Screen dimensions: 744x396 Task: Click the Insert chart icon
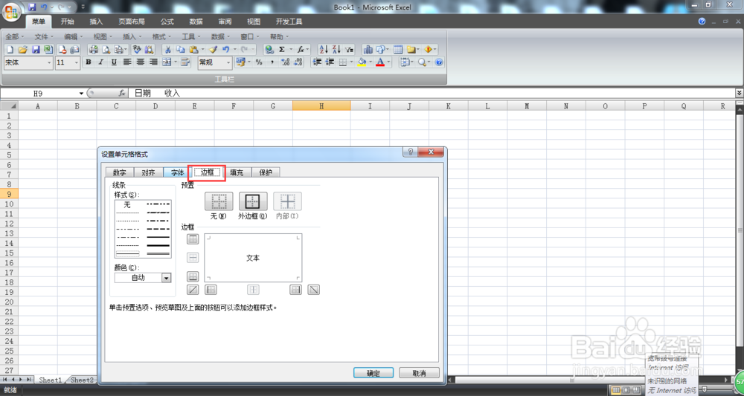[368, 50]
